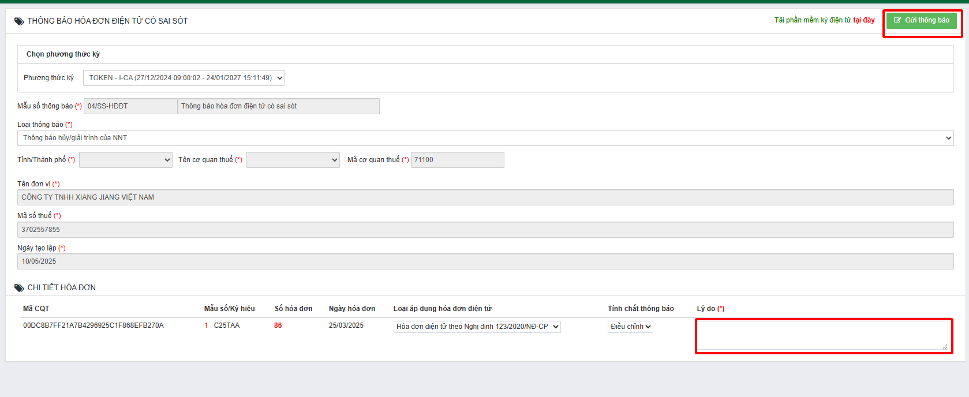Expand the Loại thông báo dropdown
Viewport: 969px width, 397px height.
point(485,138)
